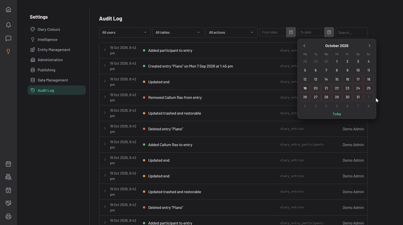Open Entity Management settings
Viewport: 403px width, 225px height.
[x=56, y=50]
